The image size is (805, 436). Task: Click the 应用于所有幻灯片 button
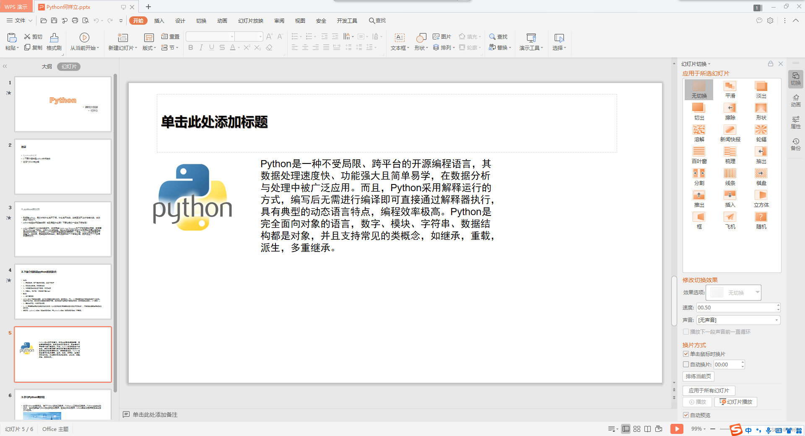point(709,390)
